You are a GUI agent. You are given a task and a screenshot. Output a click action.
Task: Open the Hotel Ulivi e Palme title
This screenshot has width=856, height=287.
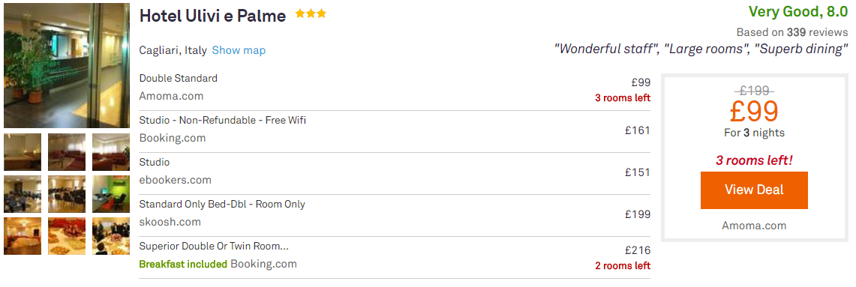pos(213,16)
